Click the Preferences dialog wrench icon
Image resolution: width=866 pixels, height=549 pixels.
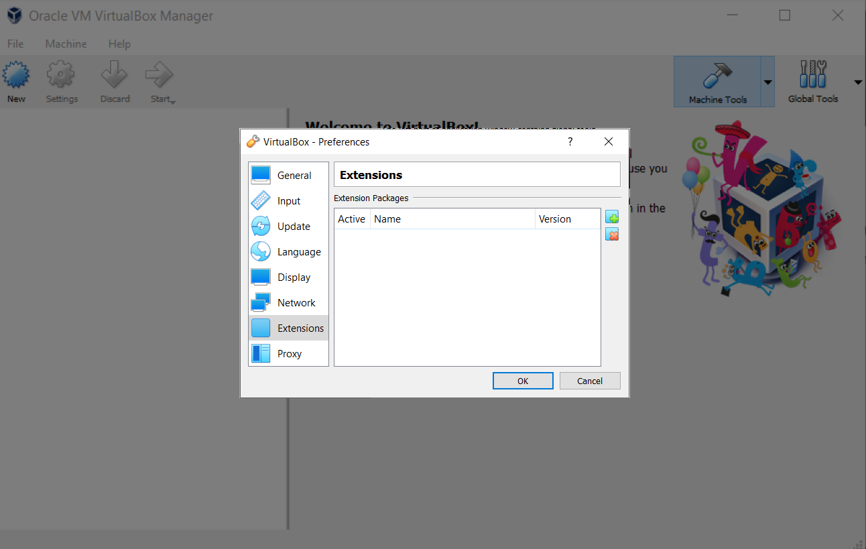pos(253,141)
